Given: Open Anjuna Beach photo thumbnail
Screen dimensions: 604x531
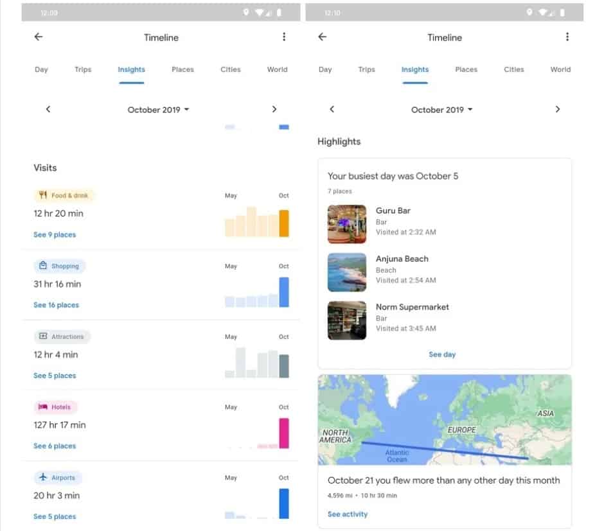Looking at the screenshot, I should pyautogui.click(x=347, y=272).
